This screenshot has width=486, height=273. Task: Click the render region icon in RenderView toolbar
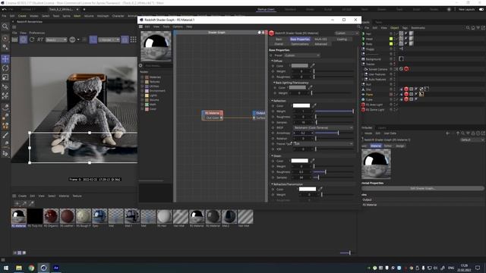coord(93,39)
